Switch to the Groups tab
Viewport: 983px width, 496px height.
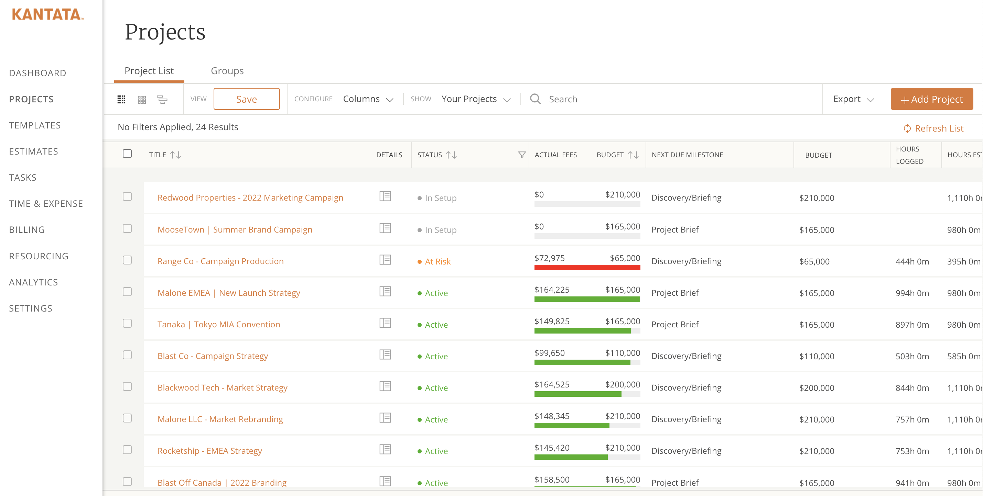point(227,71)
